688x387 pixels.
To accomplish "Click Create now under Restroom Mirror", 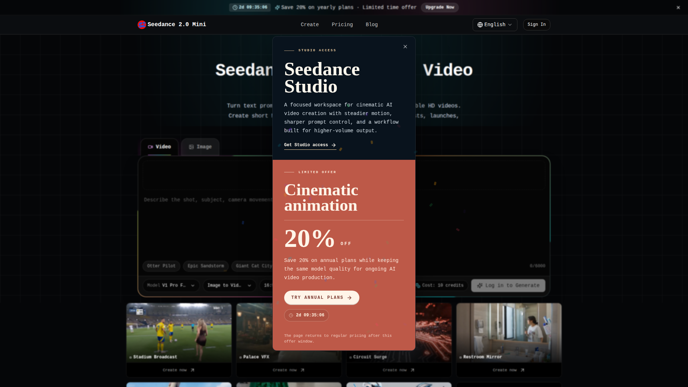I will pyautogui.click(x=509, y=370).
